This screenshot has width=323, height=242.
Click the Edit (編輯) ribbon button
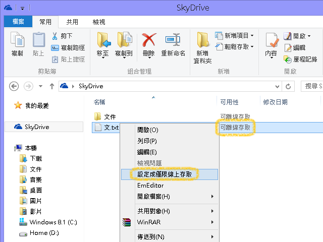coord(295,48)
